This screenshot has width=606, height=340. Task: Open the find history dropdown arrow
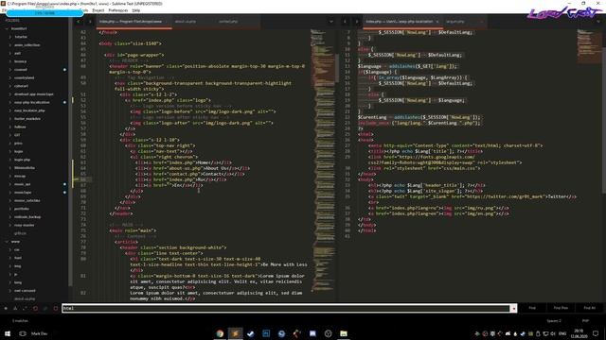point(513,309)
